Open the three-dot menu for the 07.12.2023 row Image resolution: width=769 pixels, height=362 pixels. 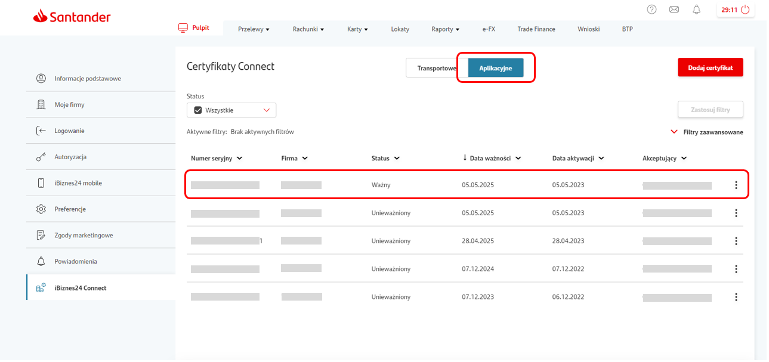(736, 297)
